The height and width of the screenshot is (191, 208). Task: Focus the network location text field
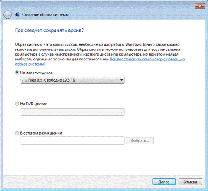pos(72,141)
